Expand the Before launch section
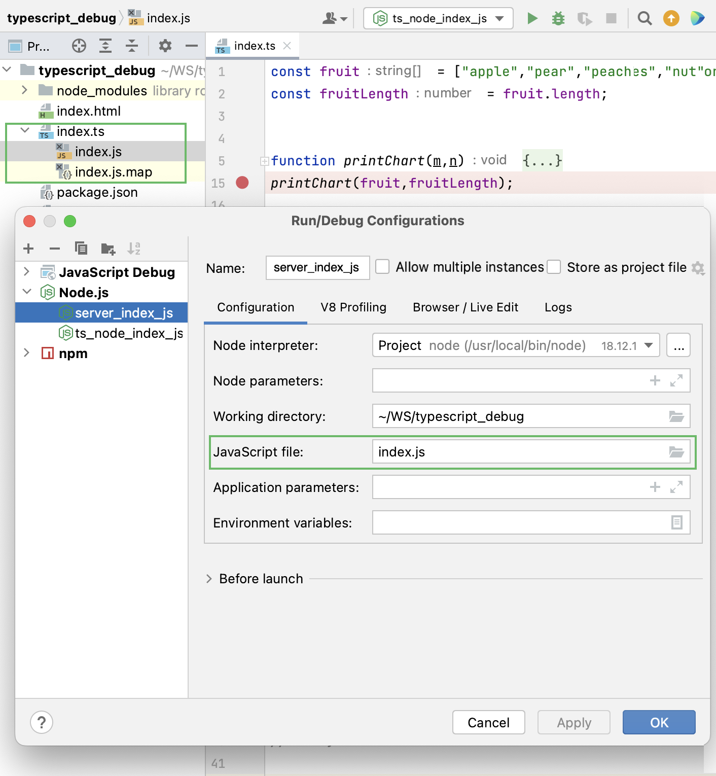This screenshot has height=776, width=716. [209, 578]
